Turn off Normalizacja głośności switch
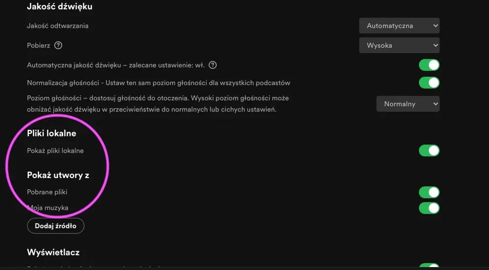The height and width of the screenshot is (270, 489). (x=429, y=82)
